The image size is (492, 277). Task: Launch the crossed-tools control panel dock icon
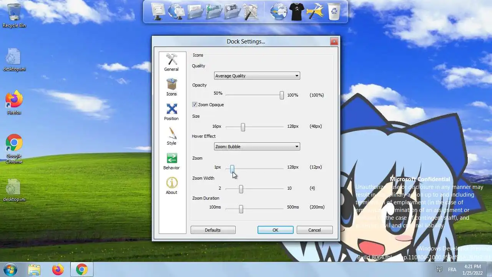point(251,12)
